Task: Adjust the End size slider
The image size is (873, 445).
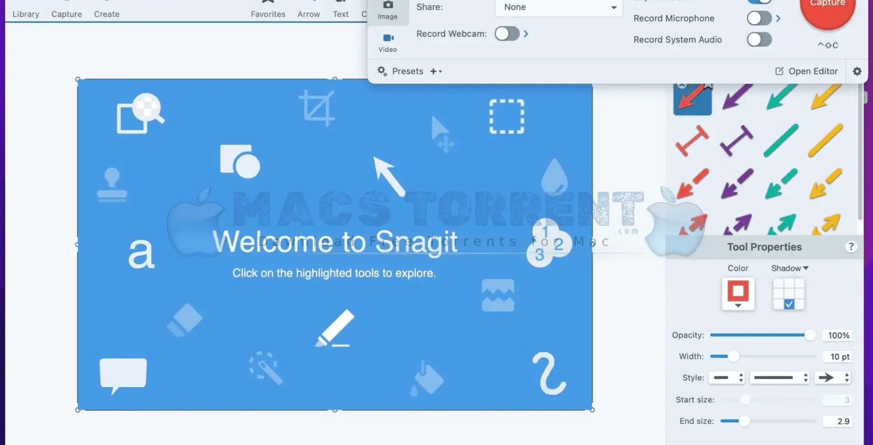Action: coord(768,421)
